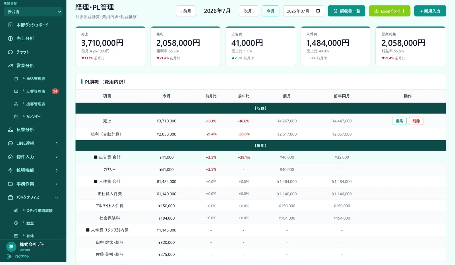The height and width of the screenshot is (265, 455).
Task: Select the 接客管理表 person icon
Action: (x=16, y=104)
